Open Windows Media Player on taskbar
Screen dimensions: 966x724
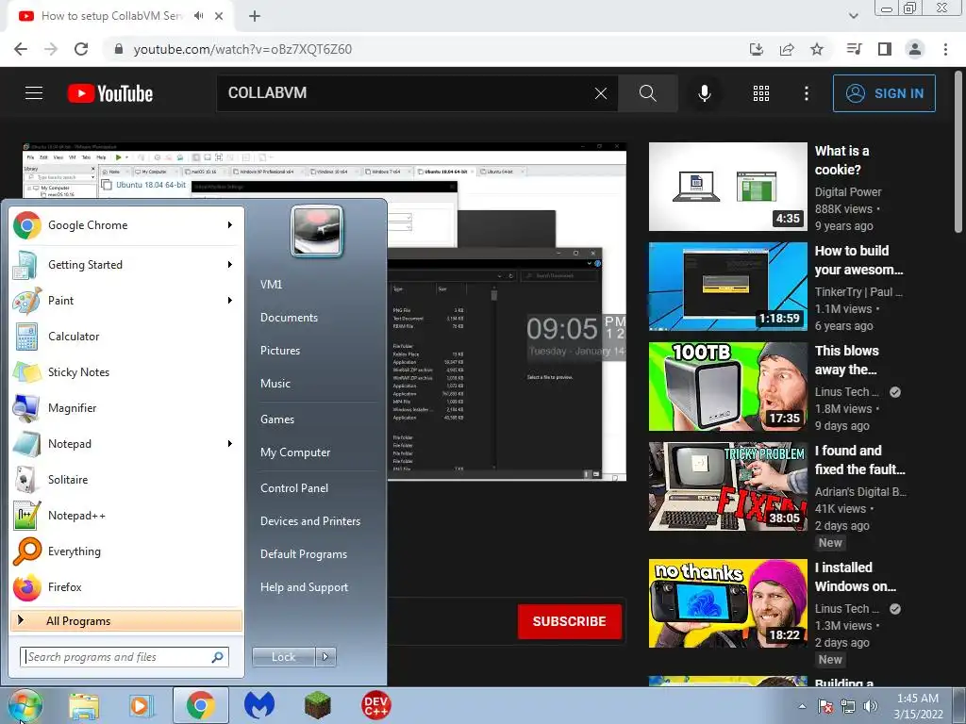click(x=142, y=705)
